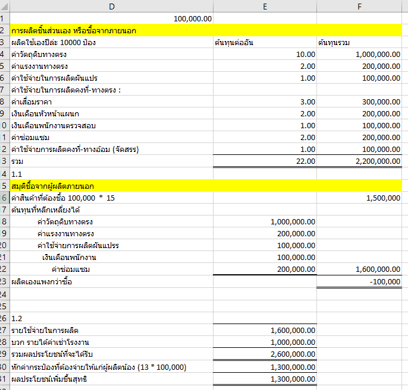This screenshot has height=390, width=408.
Task: Click yellow heading 'การผลิตชิ้นส่วนเอง หรือซื้อจากภายนอก'
Action: point(111,30)
